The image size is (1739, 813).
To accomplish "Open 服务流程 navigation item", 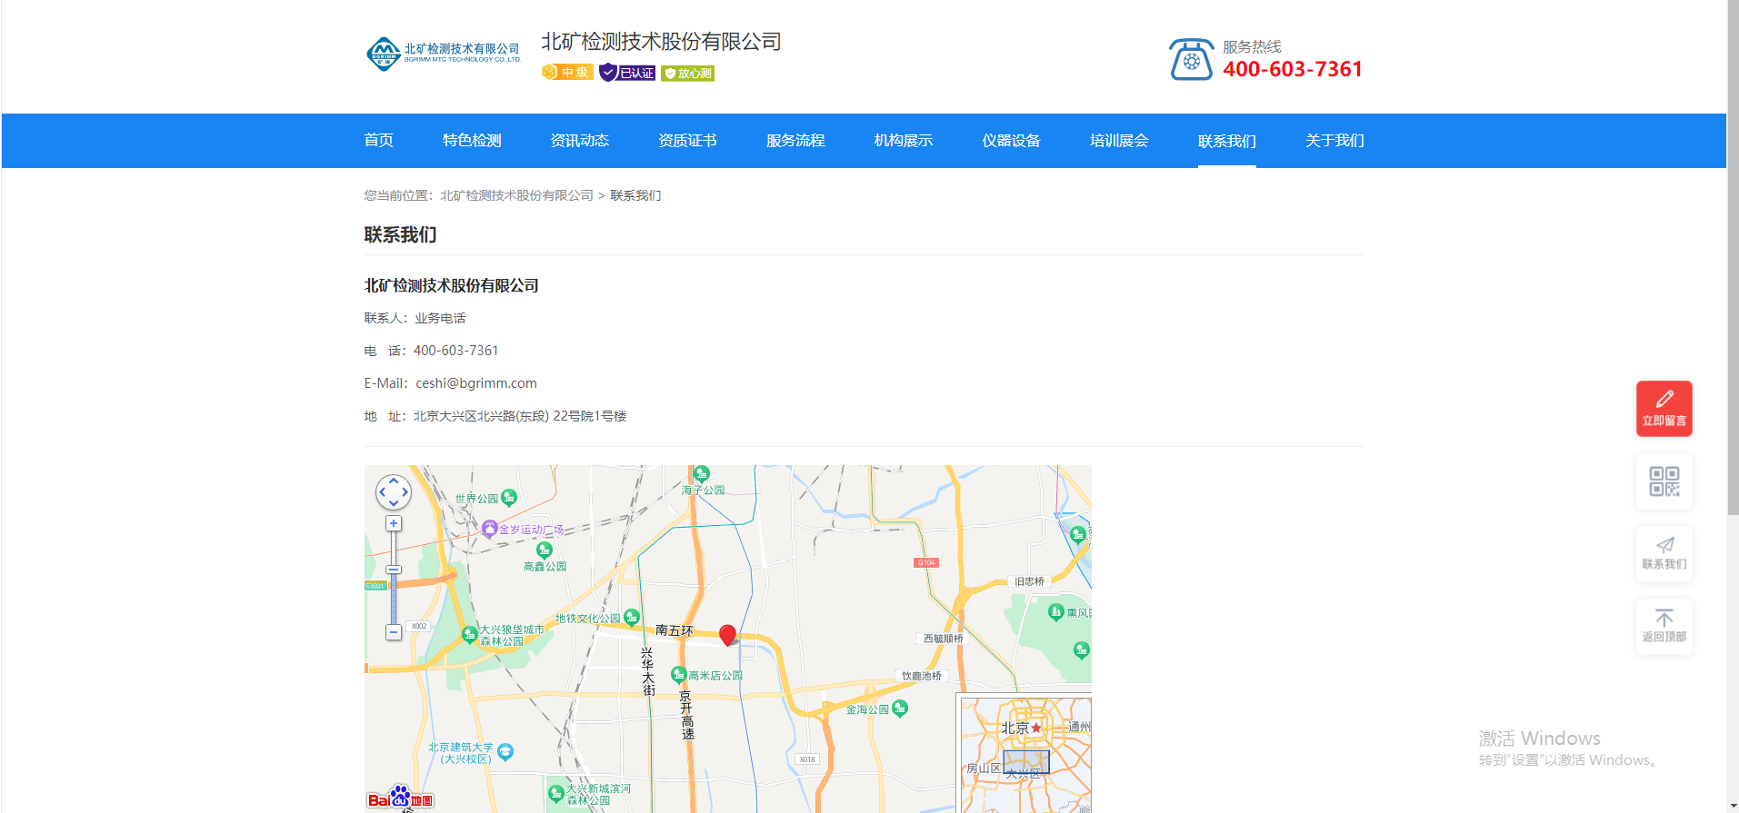I will coord(795,141).
